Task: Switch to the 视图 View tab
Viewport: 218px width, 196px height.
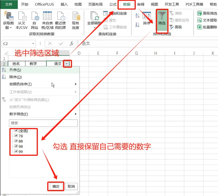Action: (154, 5)
